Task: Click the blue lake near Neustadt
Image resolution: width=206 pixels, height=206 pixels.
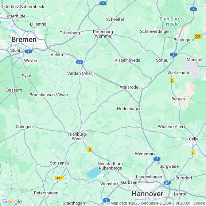Action: pyautogui.click(x=94, y=172)
